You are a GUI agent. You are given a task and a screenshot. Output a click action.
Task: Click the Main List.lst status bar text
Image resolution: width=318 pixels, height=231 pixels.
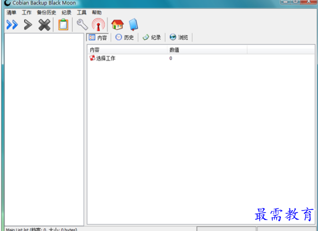41,229
